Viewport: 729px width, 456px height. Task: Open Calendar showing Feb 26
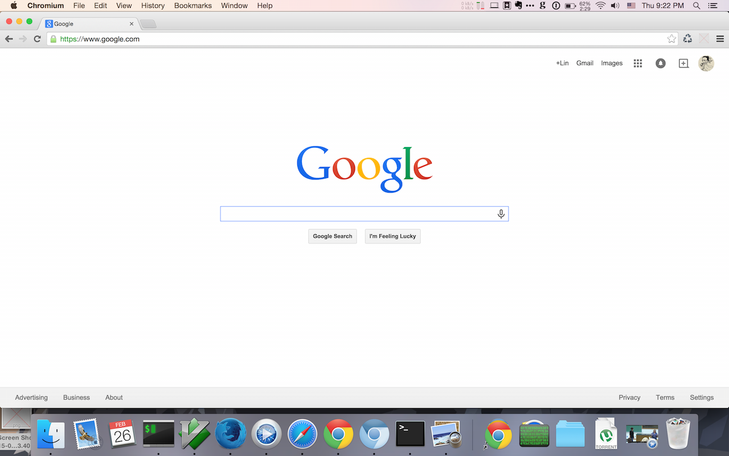(122, 435)
